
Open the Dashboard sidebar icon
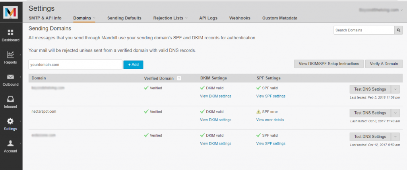[11, 33]
